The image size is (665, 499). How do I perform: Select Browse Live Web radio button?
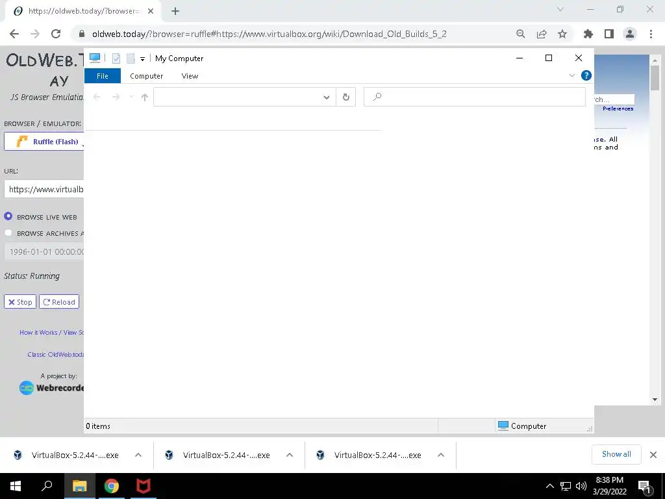[8, 216]
